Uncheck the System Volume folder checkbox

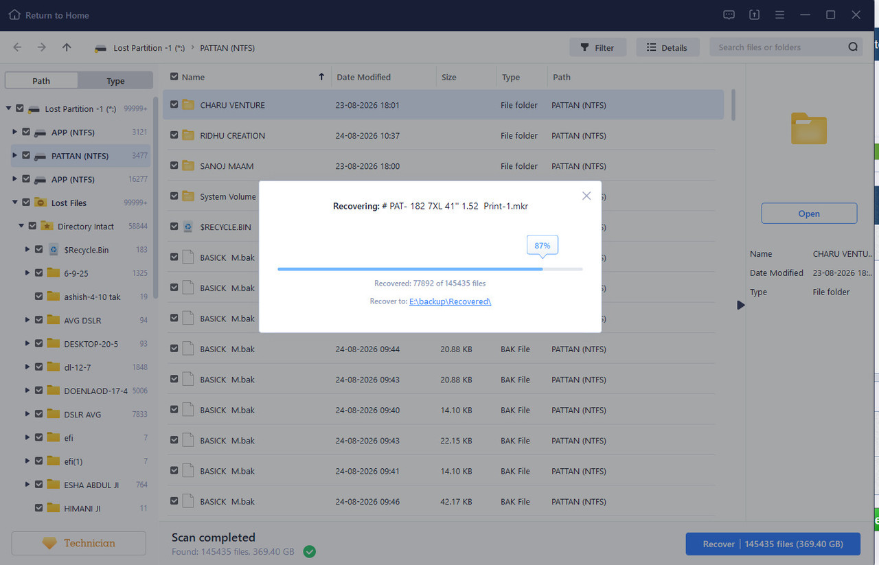click(x=174, y=196)
